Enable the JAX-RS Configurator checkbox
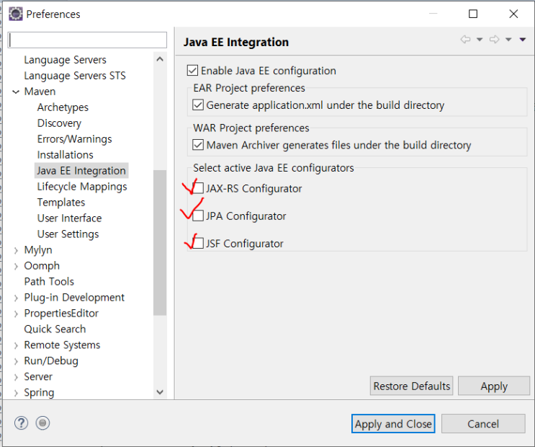The width and height of the screenshot is (535, 447). coord(198,189)
